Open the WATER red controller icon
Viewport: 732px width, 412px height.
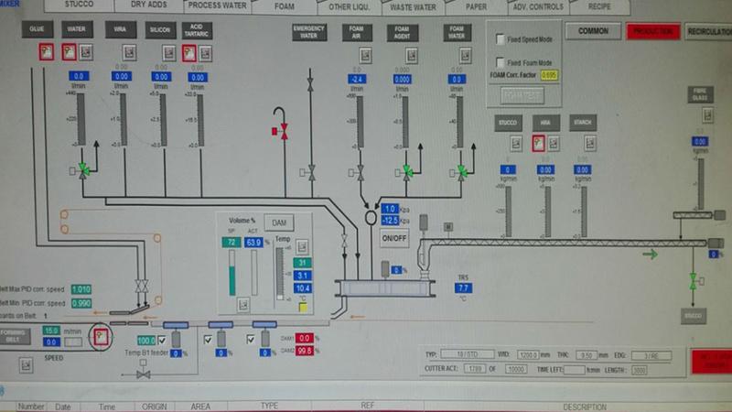(70, 52)
